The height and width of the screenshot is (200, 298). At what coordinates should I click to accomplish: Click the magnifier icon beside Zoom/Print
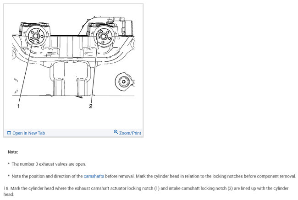tap(116, 132)
